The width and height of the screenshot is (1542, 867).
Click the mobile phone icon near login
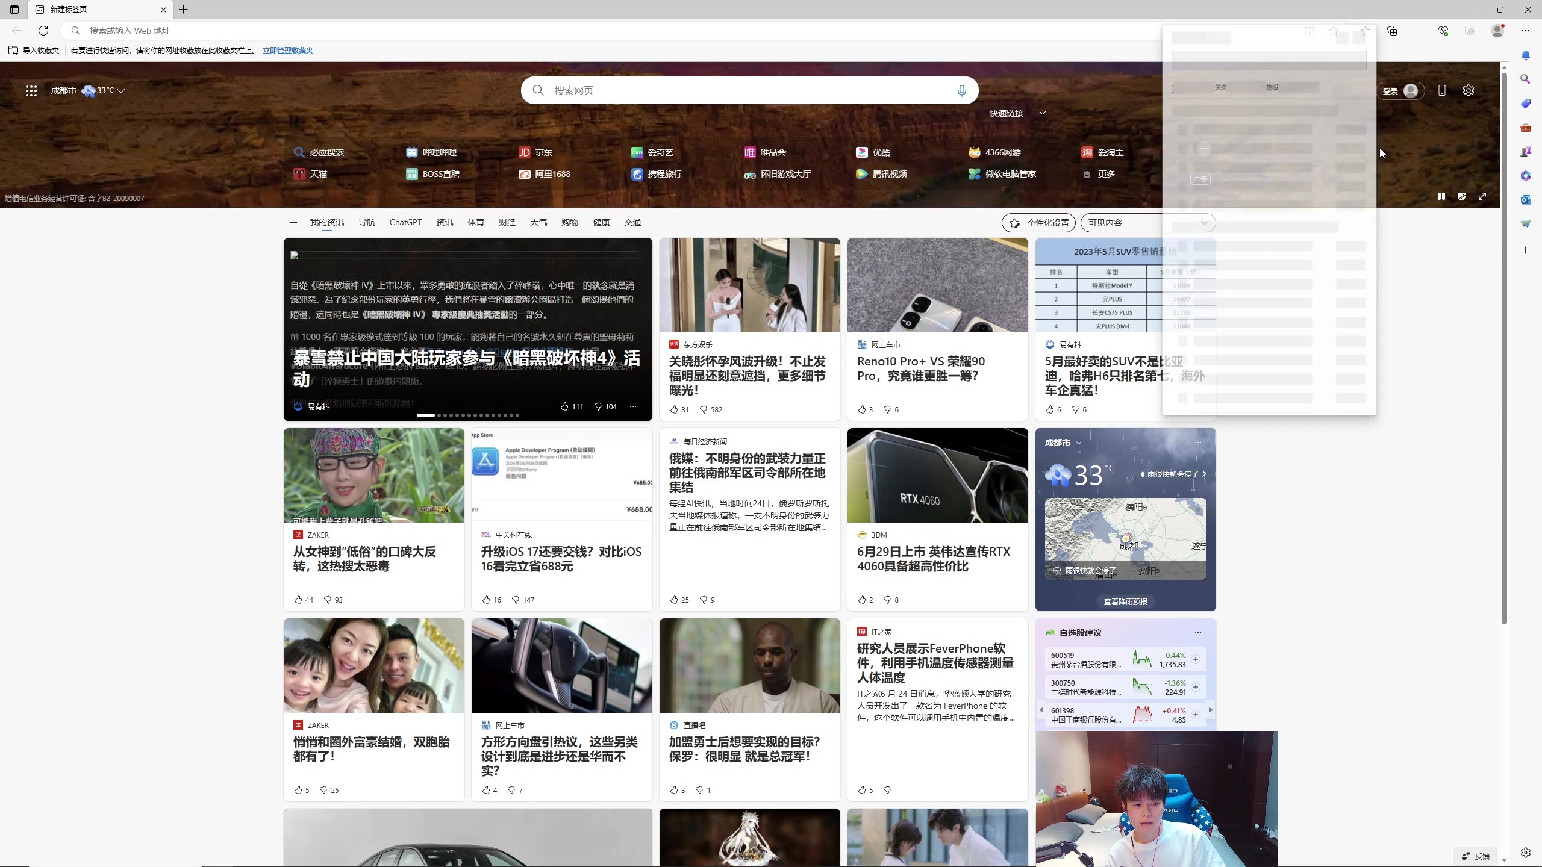point(1441,90)
